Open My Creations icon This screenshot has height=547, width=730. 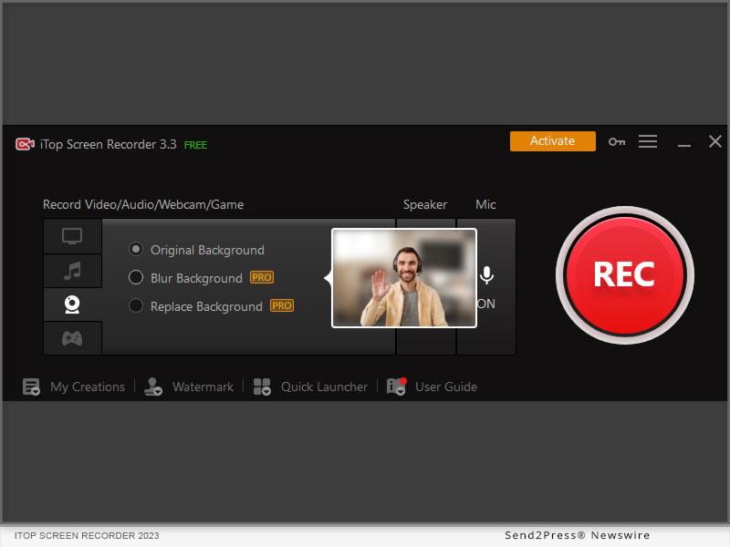tap(31, 387)
